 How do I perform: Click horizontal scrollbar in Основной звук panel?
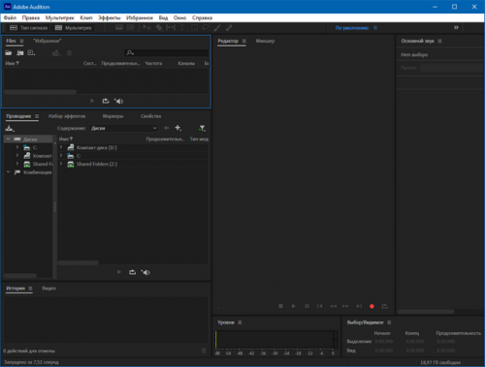tap(426, 312)
